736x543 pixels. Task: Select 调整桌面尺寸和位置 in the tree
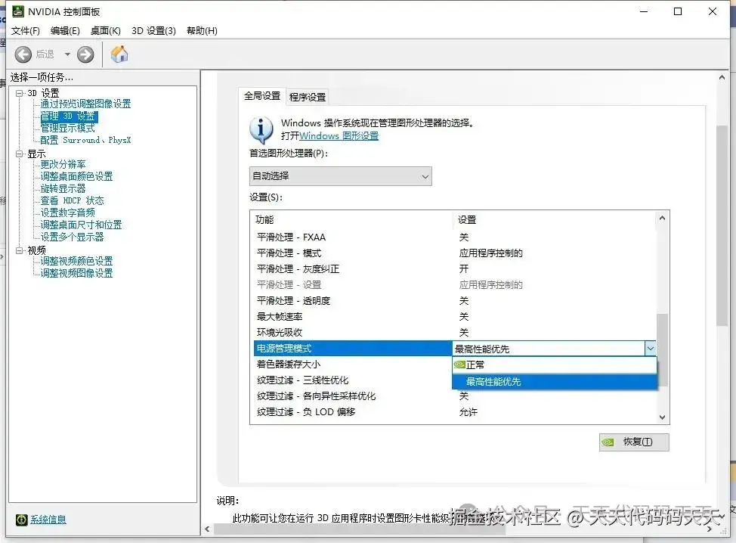(81, 225)
